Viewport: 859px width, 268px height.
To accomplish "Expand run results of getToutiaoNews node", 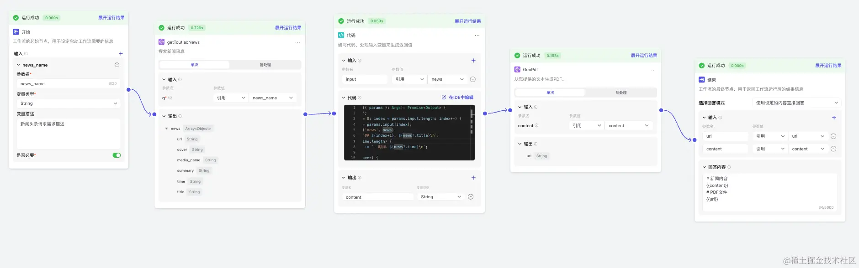I will pyautogui.click(x=288, y=28).
